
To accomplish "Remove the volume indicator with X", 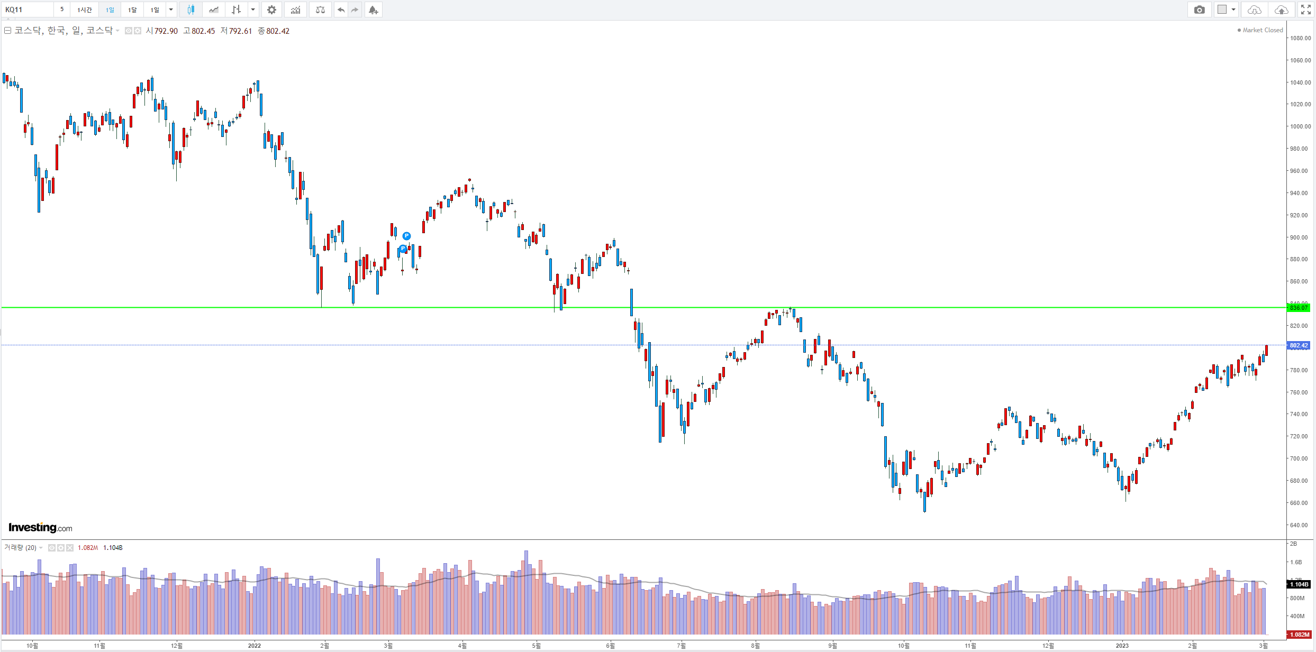I will (x=70, y=548).
